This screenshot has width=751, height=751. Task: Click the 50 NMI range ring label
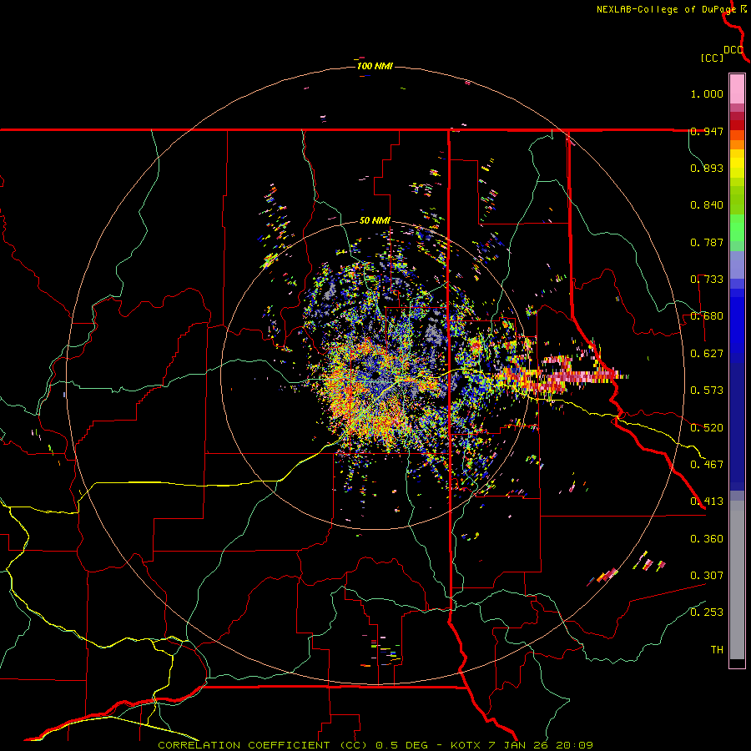375,221
